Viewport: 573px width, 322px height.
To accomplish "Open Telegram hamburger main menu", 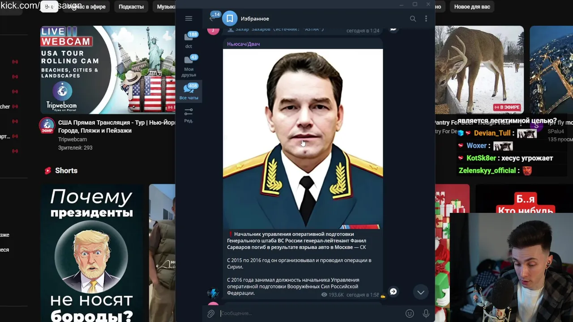I will coord(188,18).
